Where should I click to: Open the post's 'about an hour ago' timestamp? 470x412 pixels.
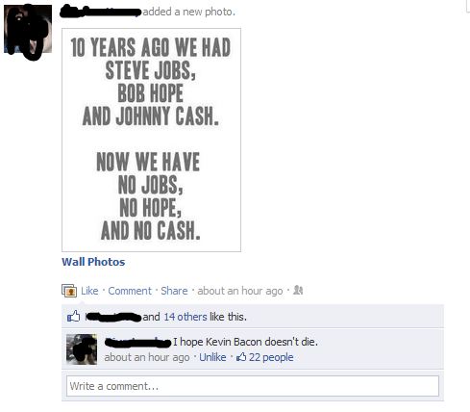tap(240, 291)
